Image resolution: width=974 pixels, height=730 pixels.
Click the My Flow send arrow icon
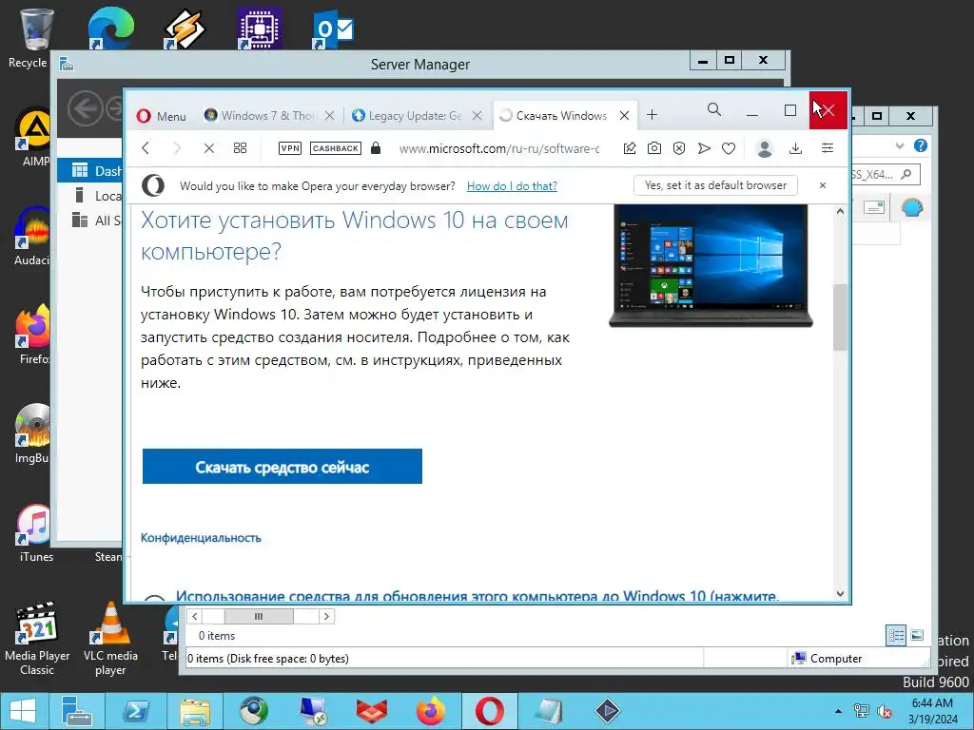[x=704, y=147]
